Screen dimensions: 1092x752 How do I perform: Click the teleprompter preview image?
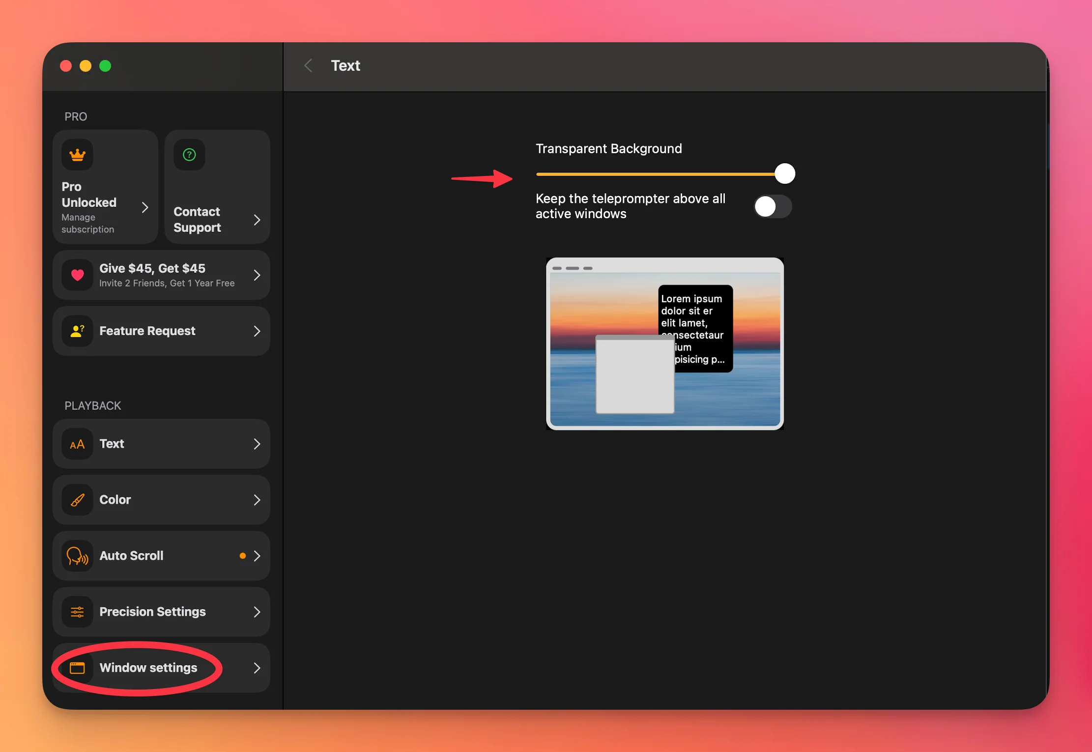664,344
